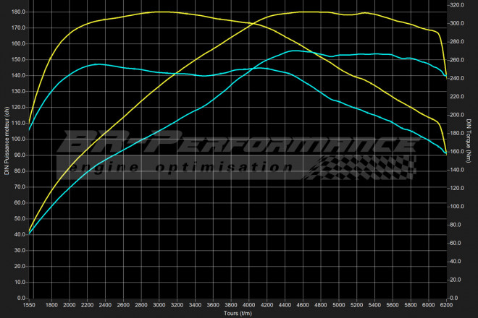Click the BR-Performance watermark logo text
The height and width of the screenshot is (318, 478).
pyautogui.click(x=239, y=143)
